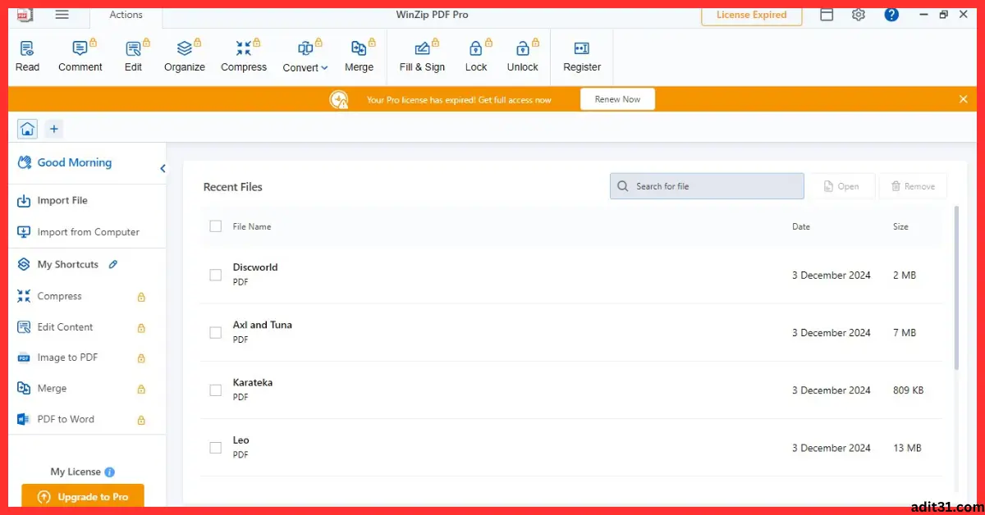Viewport: 985px width, 515px height.
Task: Open the Convert dropdown
Action: point(305,57)
